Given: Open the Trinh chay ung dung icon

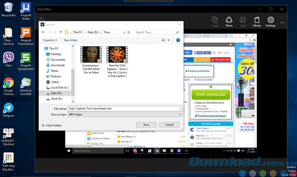Looking at the screenshot, I should pos(8,162).
